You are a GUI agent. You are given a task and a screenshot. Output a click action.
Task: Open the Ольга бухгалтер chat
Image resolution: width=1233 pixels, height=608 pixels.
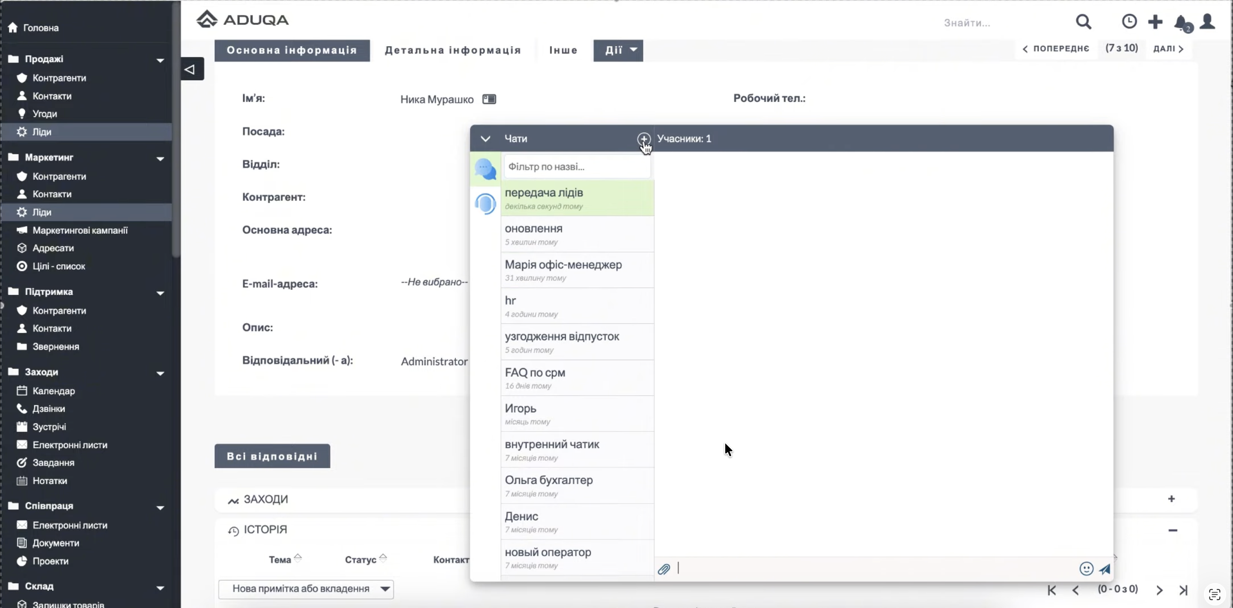pos(577,486)
